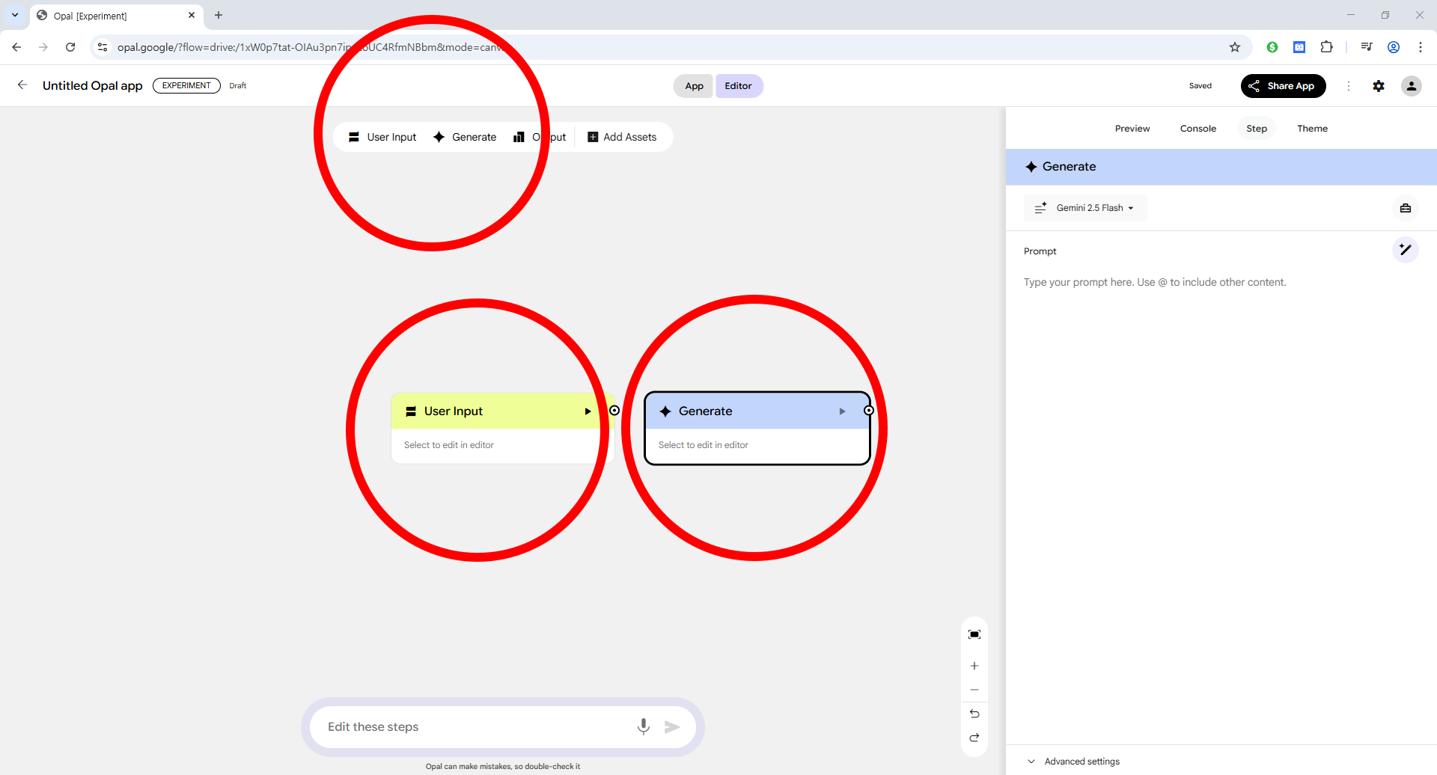Click the magic wand prompt icon
Image resolution: width=1437 pixels, height=775 pixels.
point(1406,250)
